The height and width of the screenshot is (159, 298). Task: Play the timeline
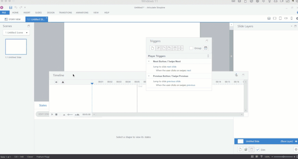[x=52, y=114]
